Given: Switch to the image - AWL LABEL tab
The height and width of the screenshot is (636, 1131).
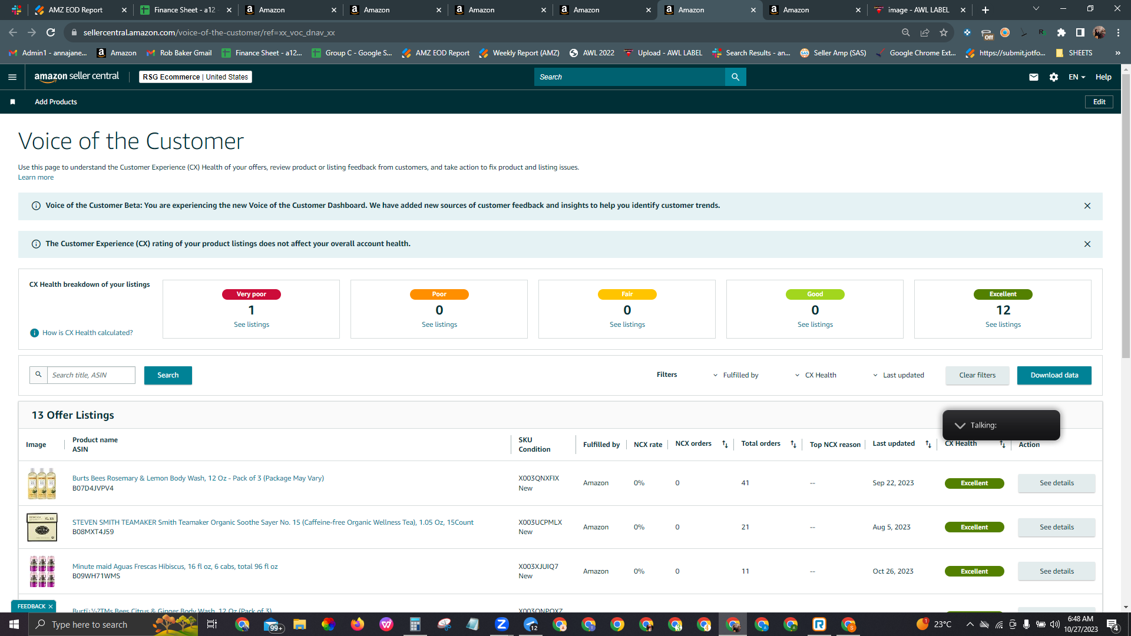Looking at the screenshot, I should tap(918, 10).
